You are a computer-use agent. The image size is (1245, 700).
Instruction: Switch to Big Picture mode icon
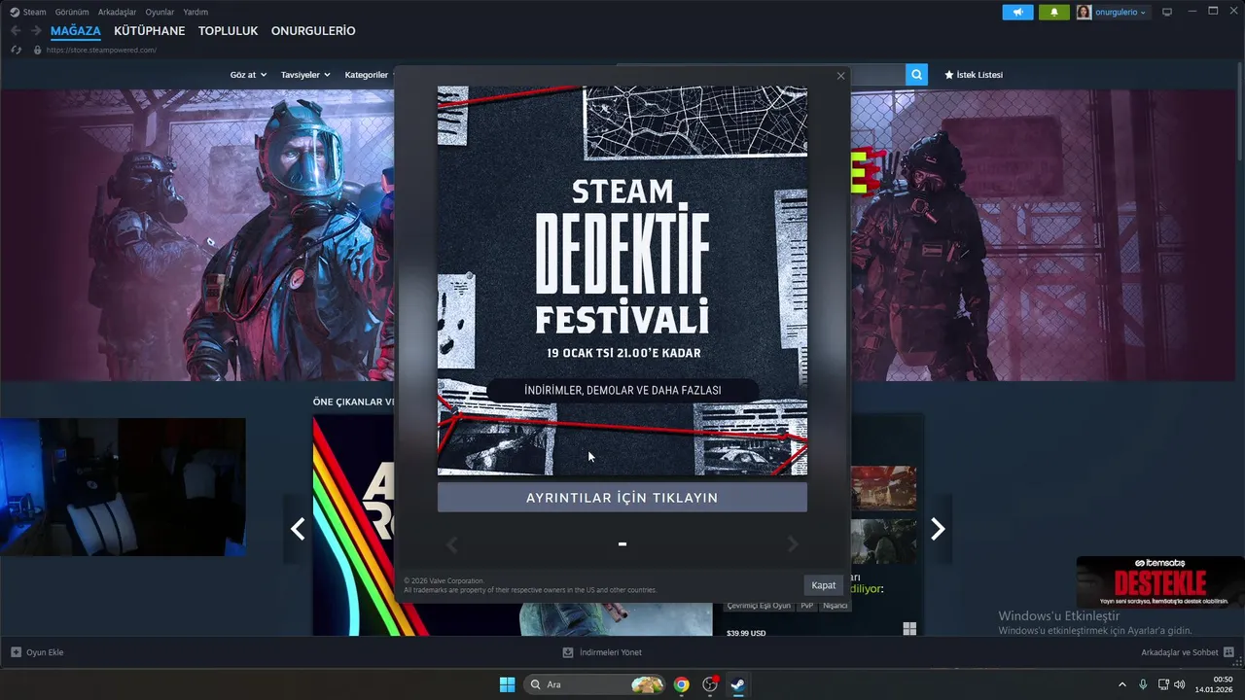point(1167,12)
